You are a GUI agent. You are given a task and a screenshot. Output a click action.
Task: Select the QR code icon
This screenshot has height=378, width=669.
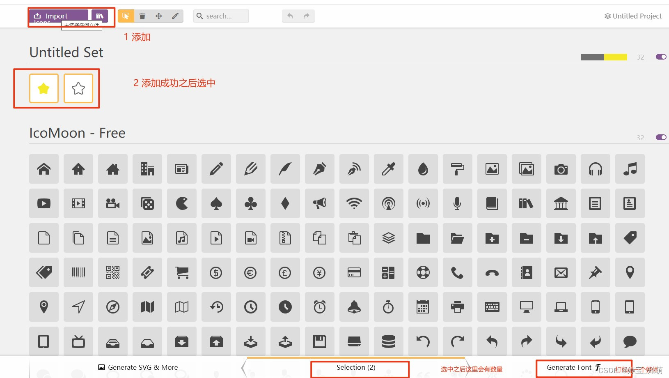tap(113, 272)
